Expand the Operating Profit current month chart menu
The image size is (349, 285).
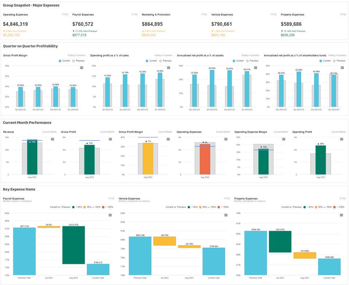pyautogui.click(x=342, y=139)
